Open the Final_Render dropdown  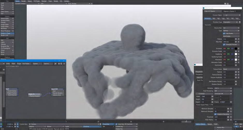point(79,4)
